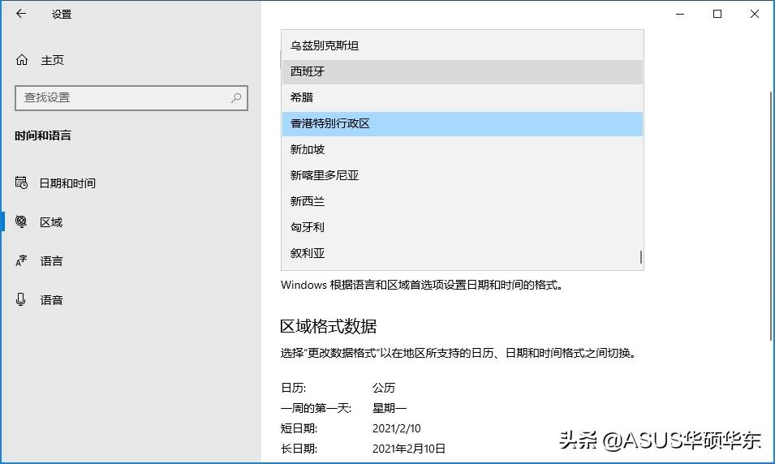Select the 区域 globe icon
The image size is (775, 464).
point(21,222)
